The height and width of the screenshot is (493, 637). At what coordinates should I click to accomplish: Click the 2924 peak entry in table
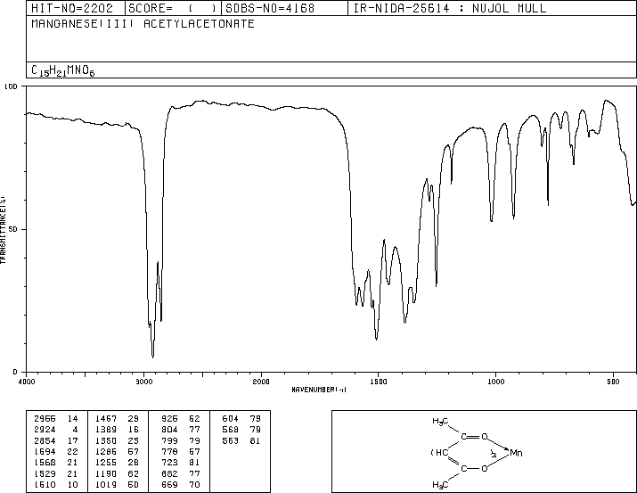tap(56, 430)
